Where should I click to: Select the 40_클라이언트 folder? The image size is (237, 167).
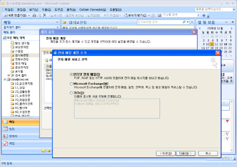[x=22, y=104]
